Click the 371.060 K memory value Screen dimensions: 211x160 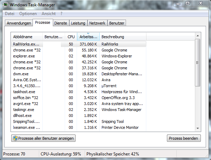click(x=88, y=44)
